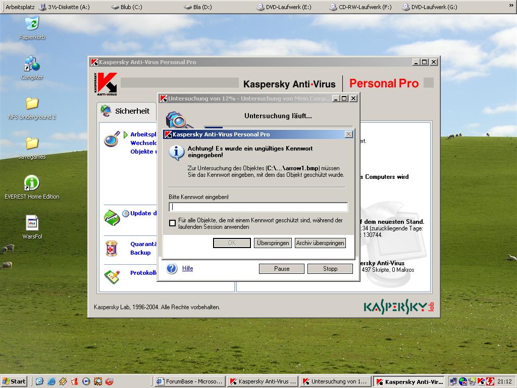
Task: Click the Kaspersky tray icon in system tray
Action: click(481, 381)
